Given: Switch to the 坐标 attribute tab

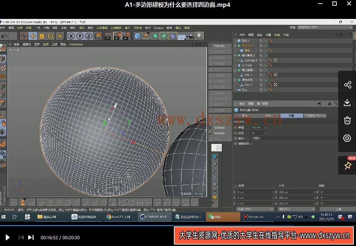Looking at the screenshot, I should click(269, 116).
